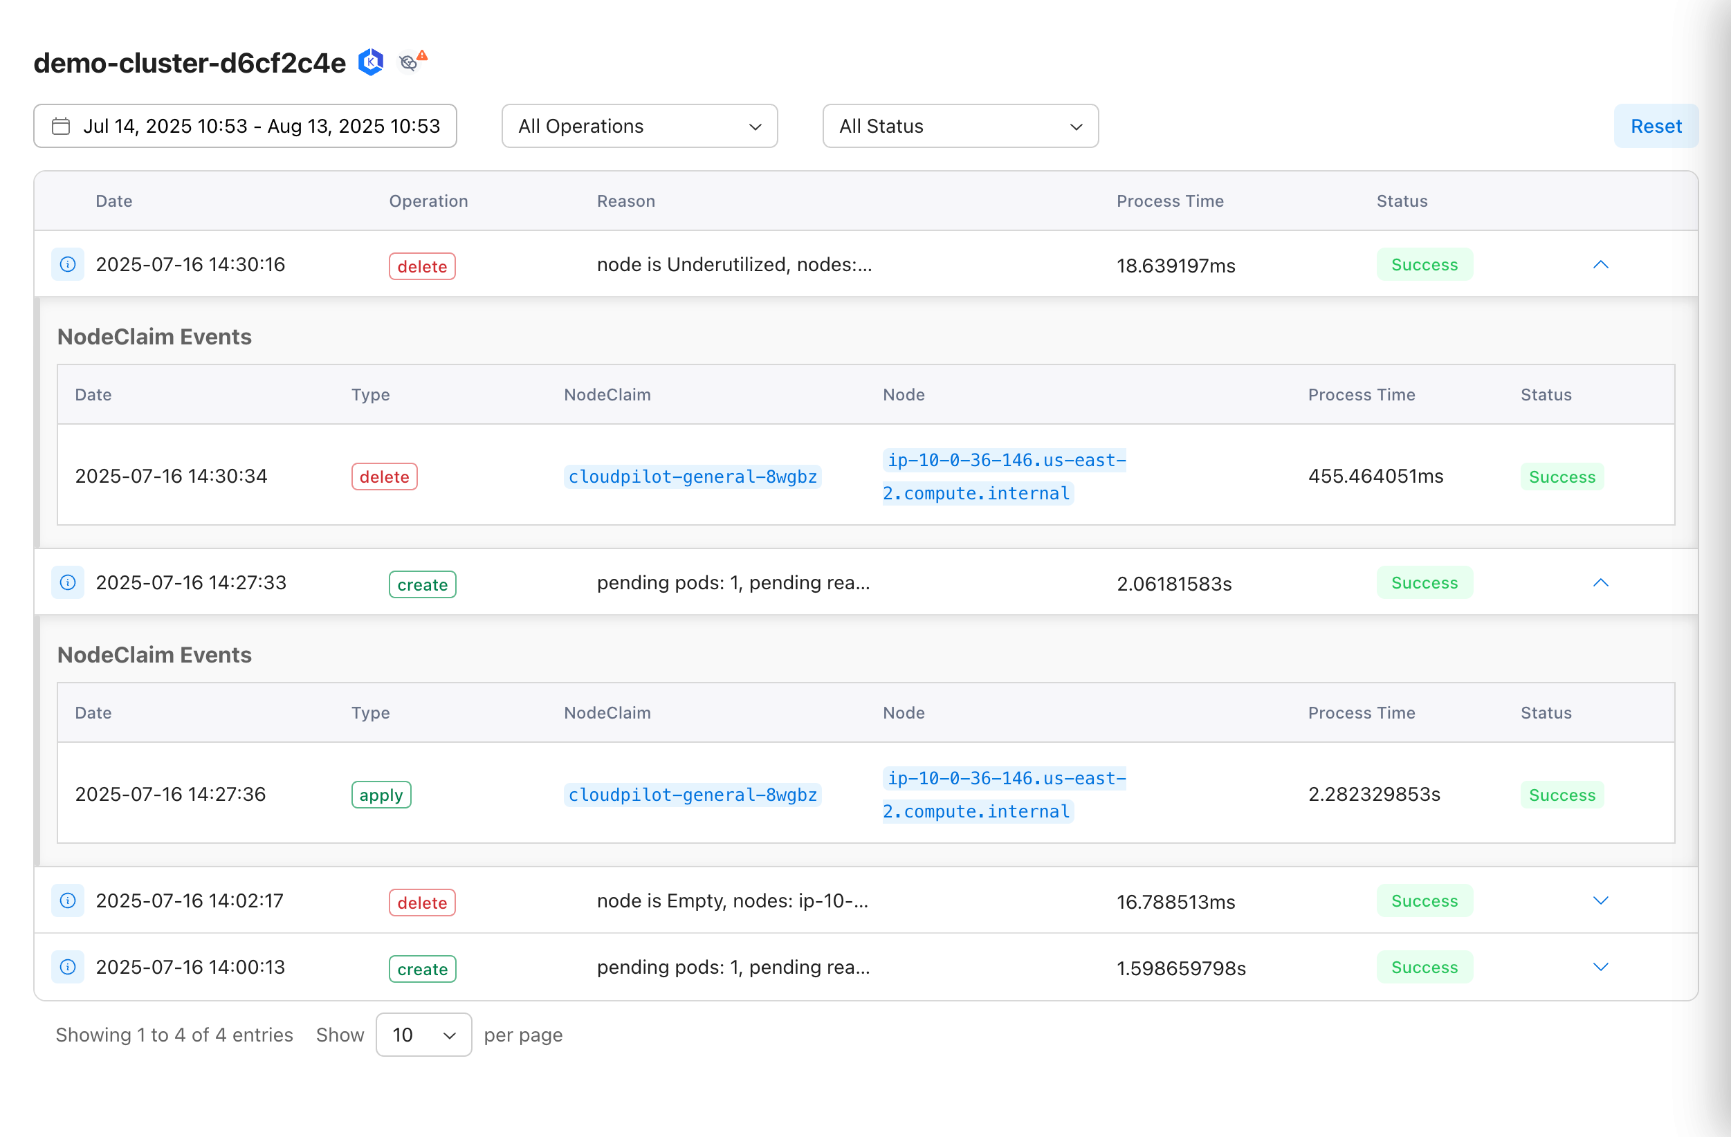Click the info icon beside 2025-07-16 14:00:13
Image resolution: width=1731 pixels, height=1137 pixels.
tap(67, 967)
